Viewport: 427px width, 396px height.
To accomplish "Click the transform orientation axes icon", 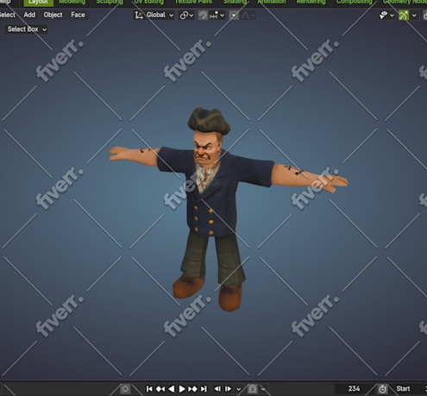I will 139,16.
